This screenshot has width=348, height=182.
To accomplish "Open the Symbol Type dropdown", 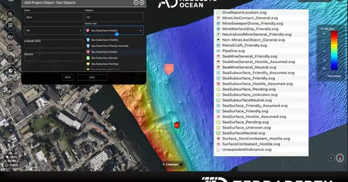I will 114,30.
